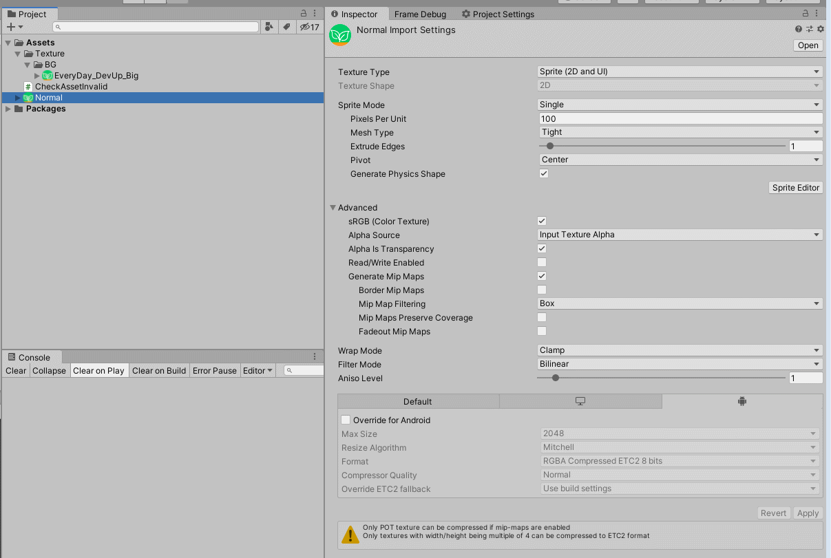Image resolution: width=831 pixels, height=558 pixels.
Task: Open the Project panel add (+) menu
Action: [x=14, y=27]
